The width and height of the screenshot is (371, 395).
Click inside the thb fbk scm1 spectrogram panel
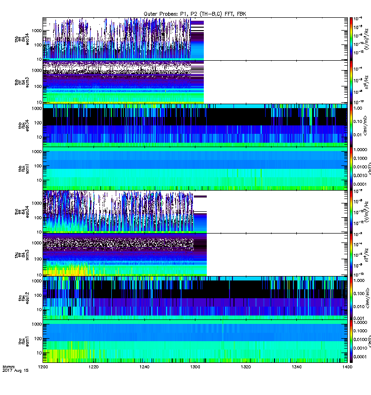coord(195,168)
